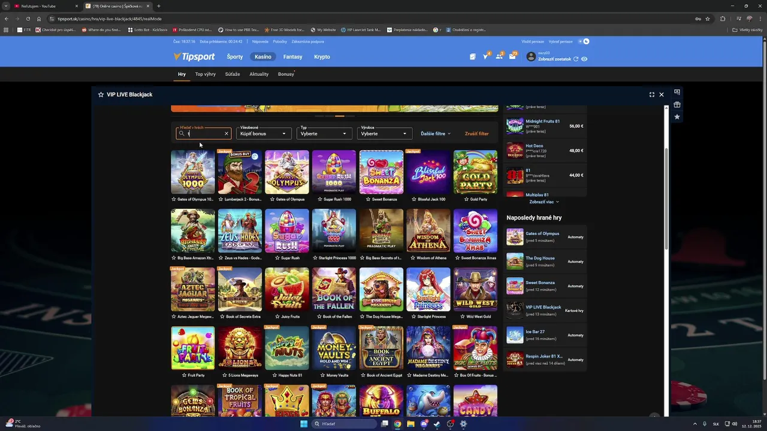Enter fullscreen for VIP LIVE Blackjack

point(652,95)
